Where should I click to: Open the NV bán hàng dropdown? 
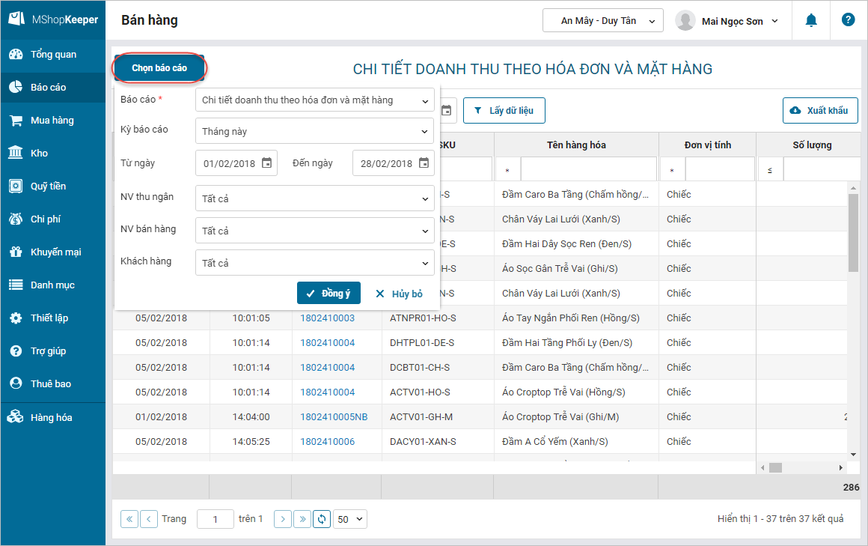click(x=314, y=231)
